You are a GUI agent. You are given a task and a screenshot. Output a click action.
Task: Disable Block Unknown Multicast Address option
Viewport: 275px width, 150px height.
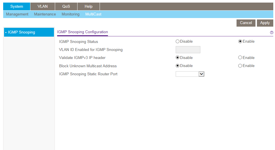click(177, 66)
